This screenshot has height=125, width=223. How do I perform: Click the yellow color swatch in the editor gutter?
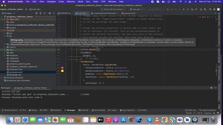pos(62,71)
